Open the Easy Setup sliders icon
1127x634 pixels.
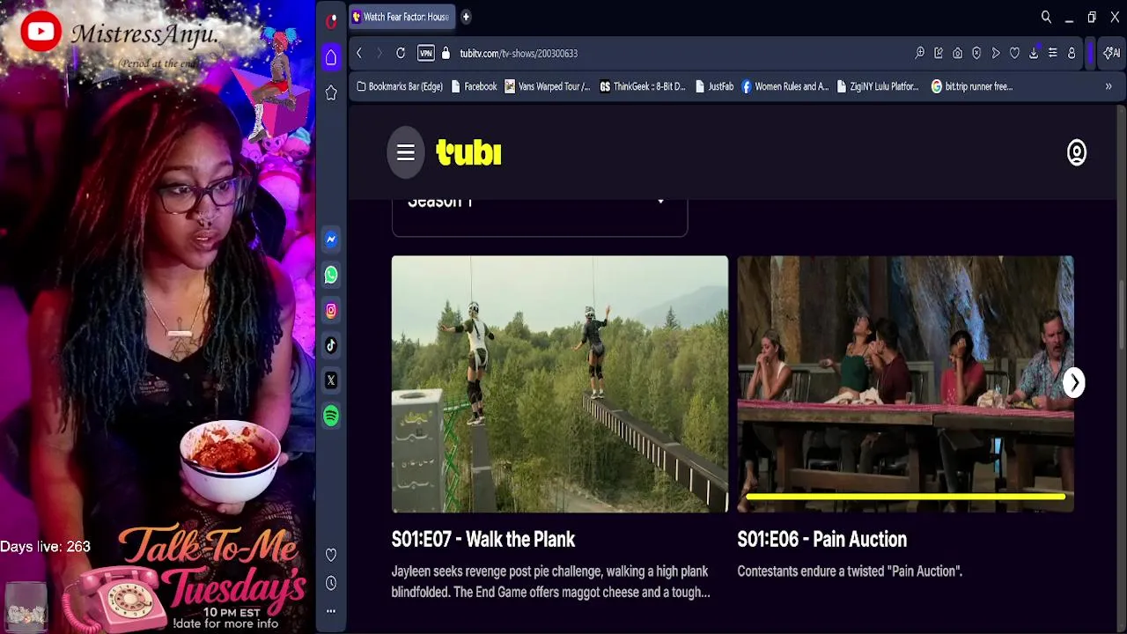click(x=1052, y=54)
